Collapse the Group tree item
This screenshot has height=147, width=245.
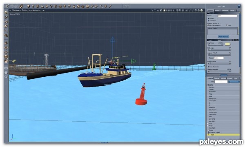pos(208,130)
